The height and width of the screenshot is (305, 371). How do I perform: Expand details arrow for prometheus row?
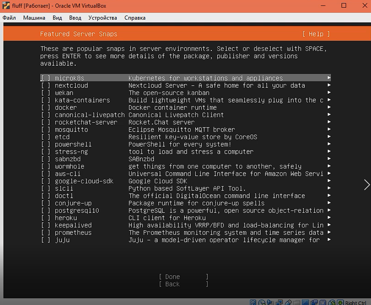(329, 232)
